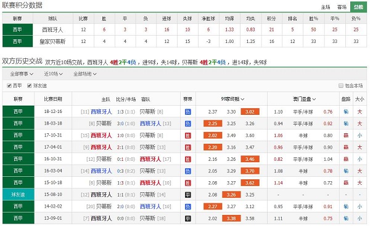Click the 负 result icon for 14-02-02
This screenshot has width=370, height=226.
(x=187, y=206)
